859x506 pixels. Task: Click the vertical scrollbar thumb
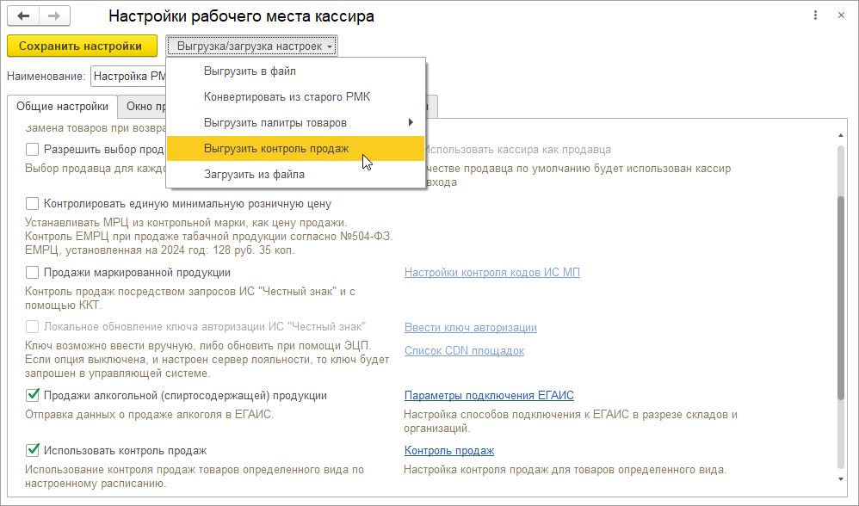coord(841,299)
